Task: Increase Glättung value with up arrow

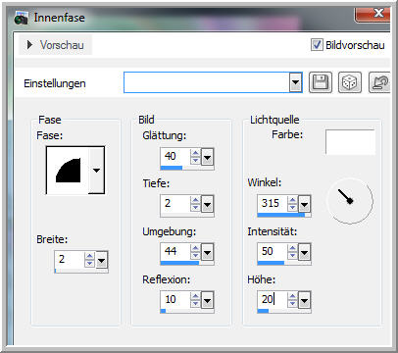Action: [x=195, y=153]
